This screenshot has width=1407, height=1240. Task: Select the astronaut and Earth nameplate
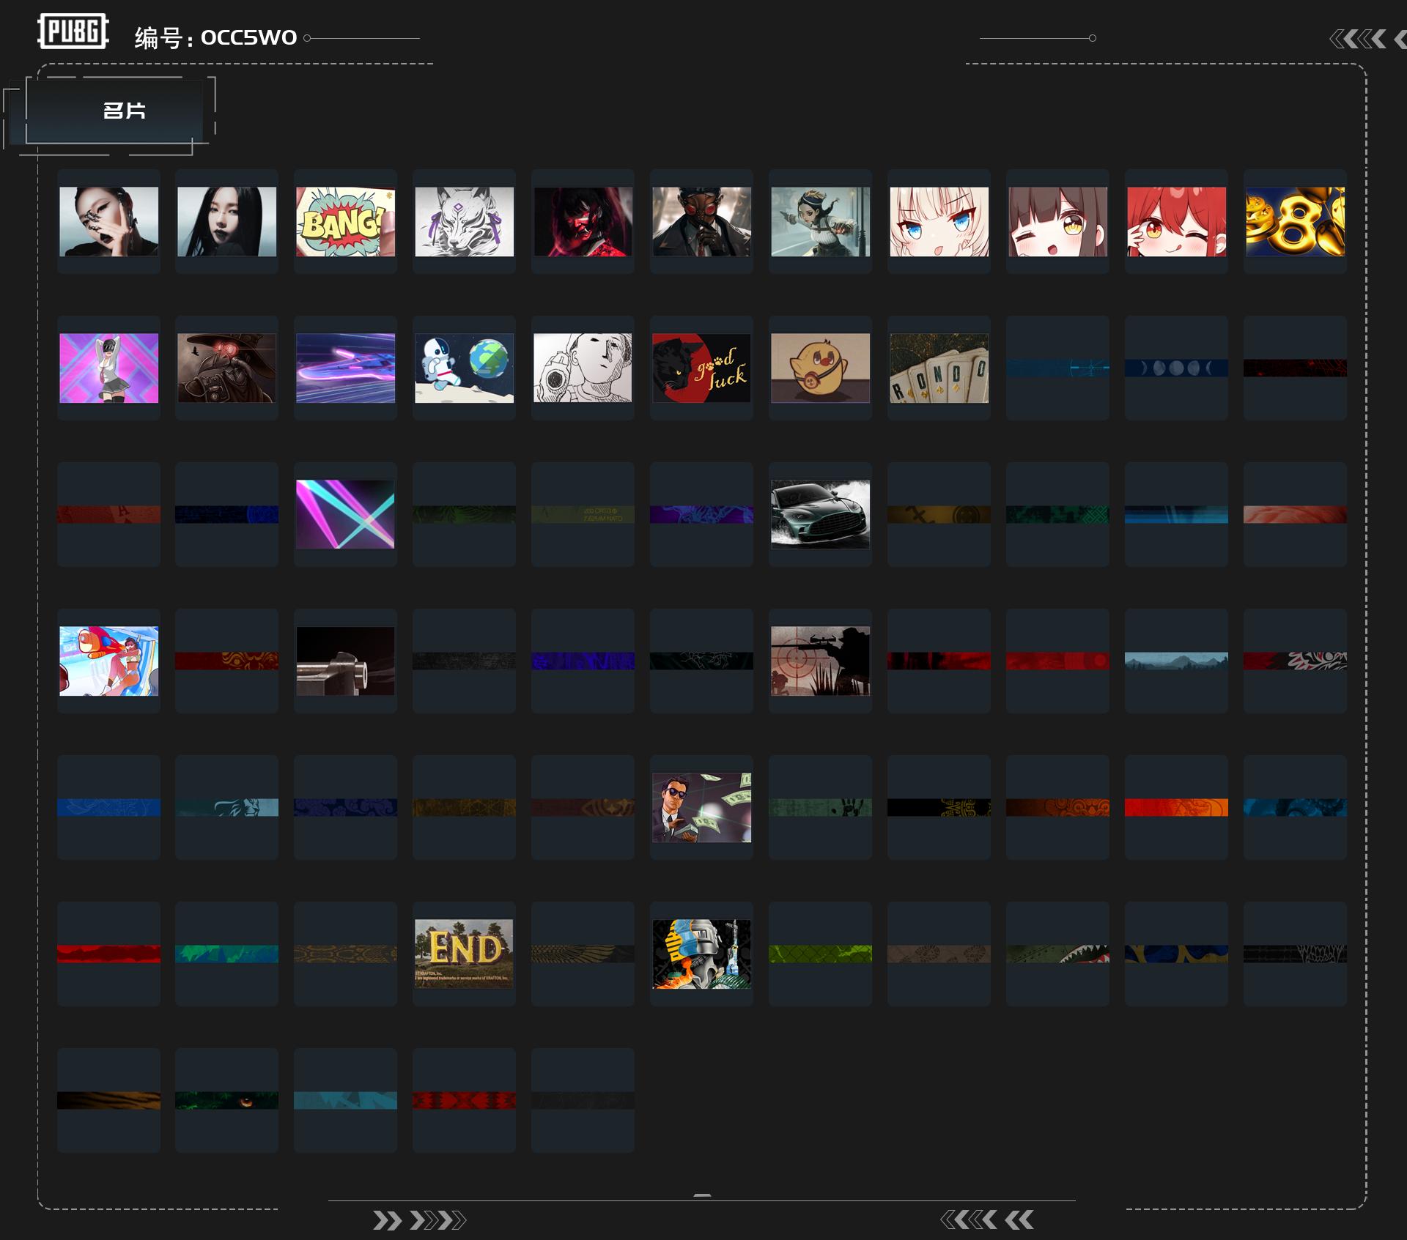(x=464, y=368)
